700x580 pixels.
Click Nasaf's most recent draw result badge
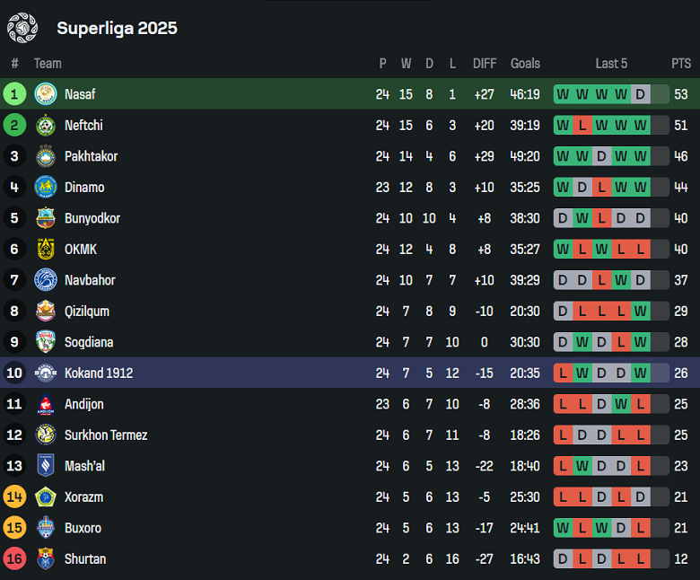(640, 94)
